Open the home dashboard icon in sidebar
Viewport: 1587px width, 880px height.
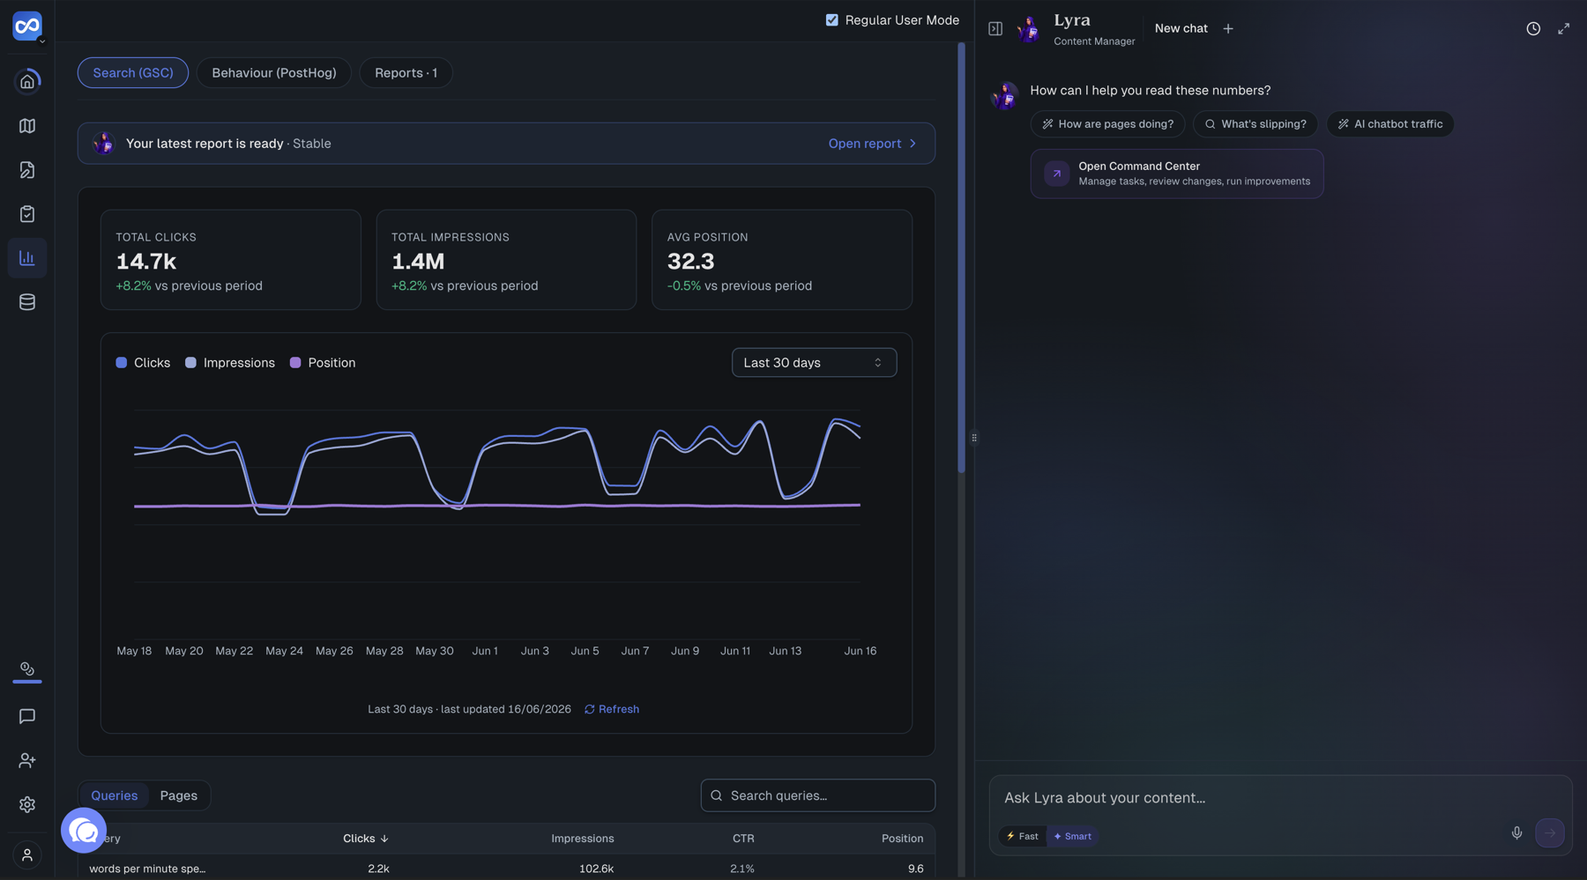pyautogui.click(x=27, y=81)
